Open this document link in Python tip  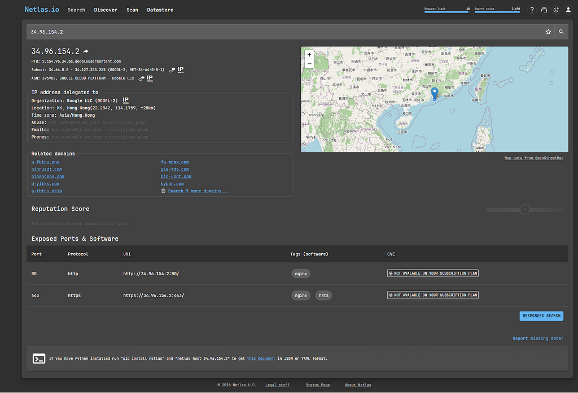click(261, 359)
